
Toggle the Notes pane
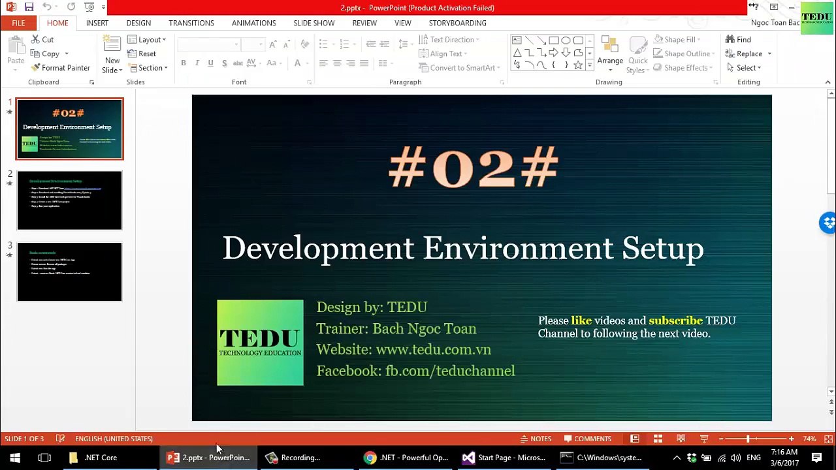coord(536,439)
